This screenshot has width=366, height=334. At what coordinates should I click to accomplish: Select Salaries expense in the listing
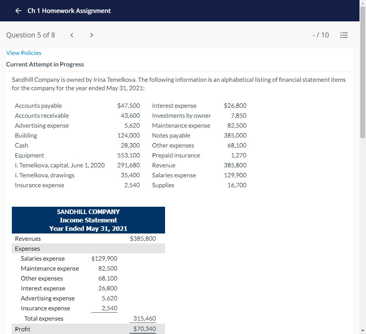[174, 175]
